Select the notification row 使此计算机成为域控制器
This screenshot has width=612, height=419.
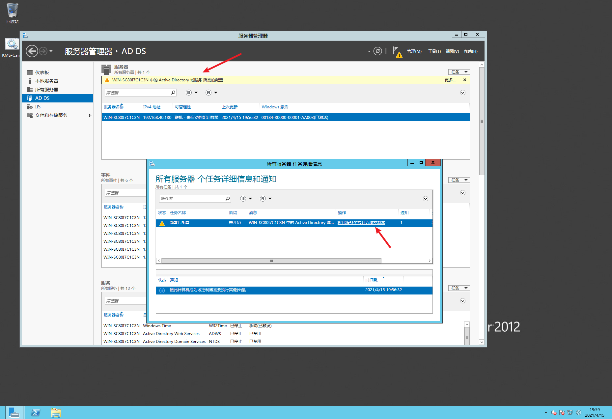(x=294, y=290)
